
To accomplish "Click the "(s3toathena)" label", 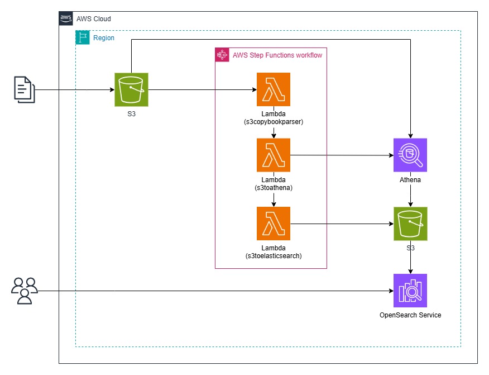I will pos(274,188).
